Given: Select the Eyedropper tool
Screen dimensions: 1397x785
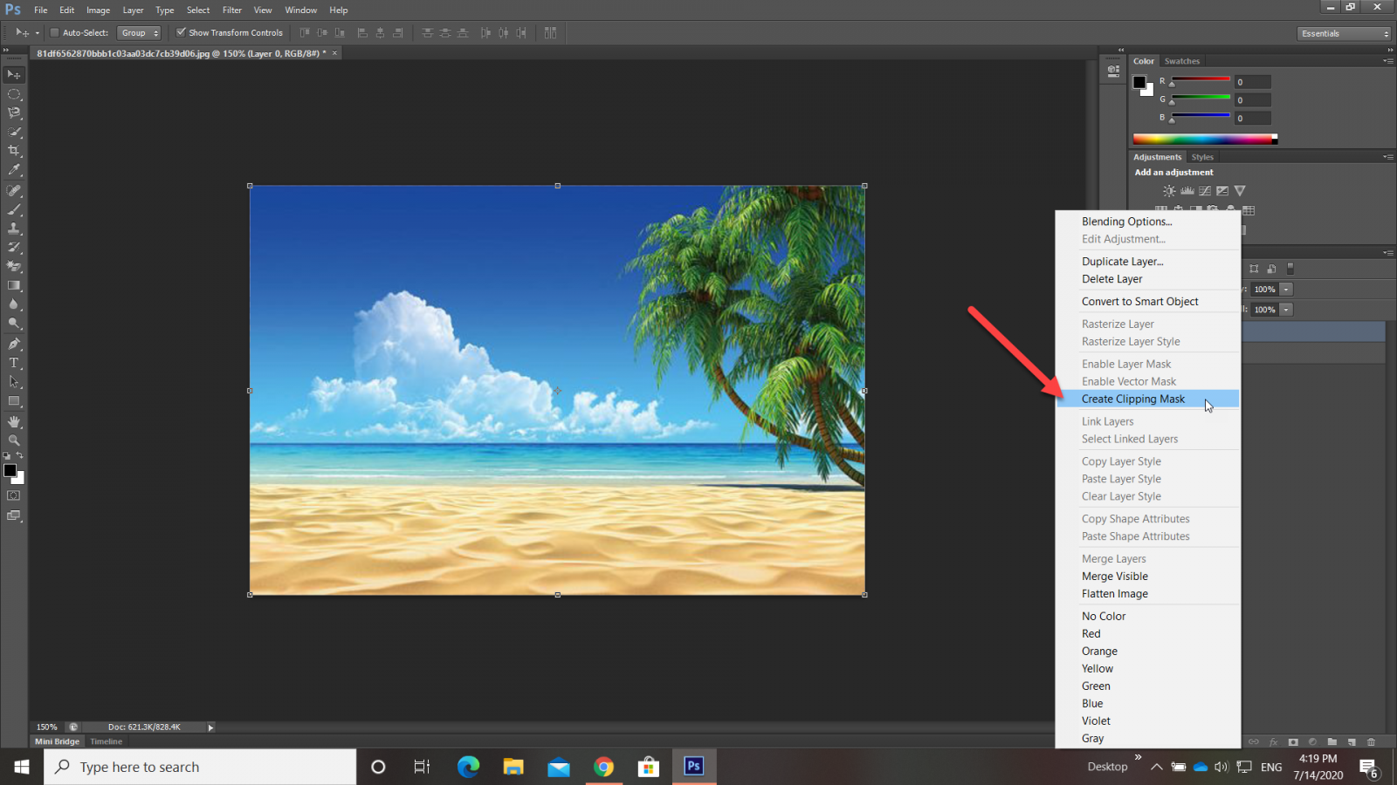Looking at the screenshot, I should coord(14,170).
